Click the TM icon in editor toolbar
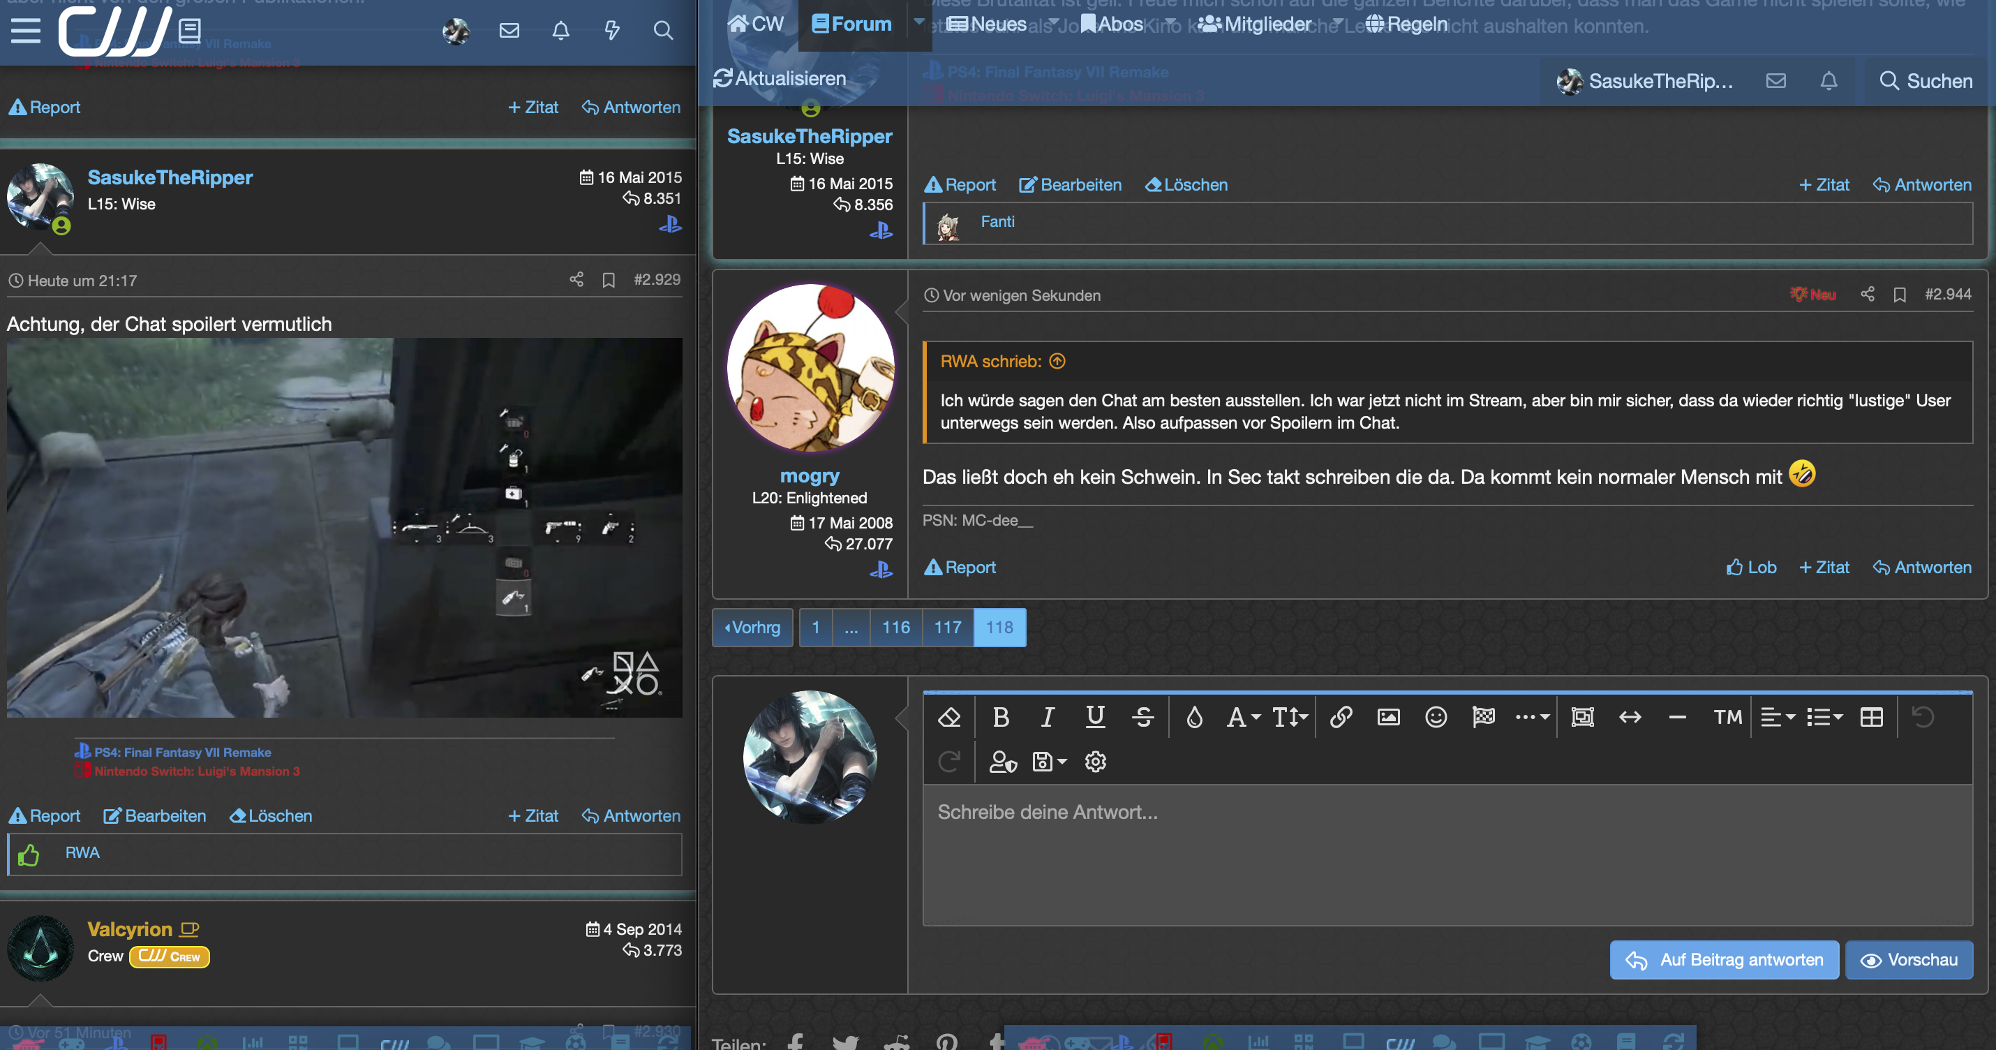1996x1050 pixels. 1727,717
